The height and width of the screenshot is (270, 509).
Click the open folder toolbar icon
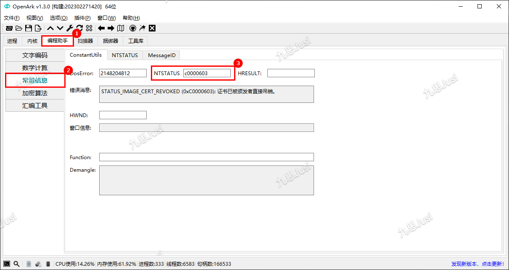(19, 28)
